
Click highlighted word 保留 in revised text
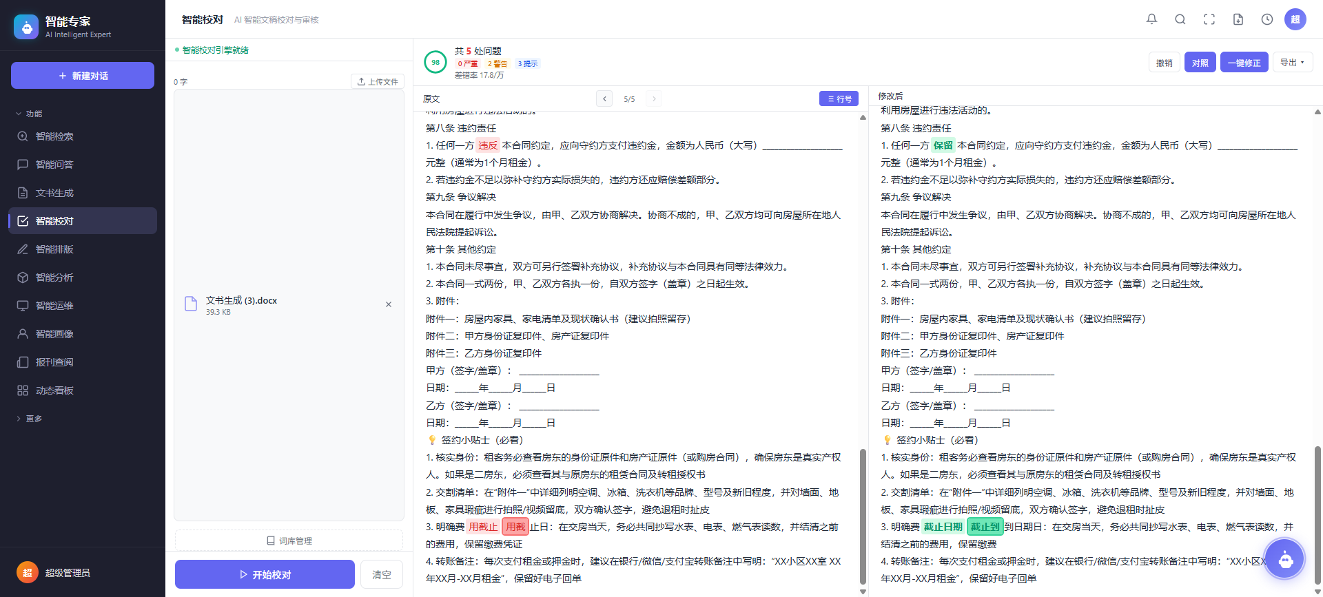(x=943, y=145)
